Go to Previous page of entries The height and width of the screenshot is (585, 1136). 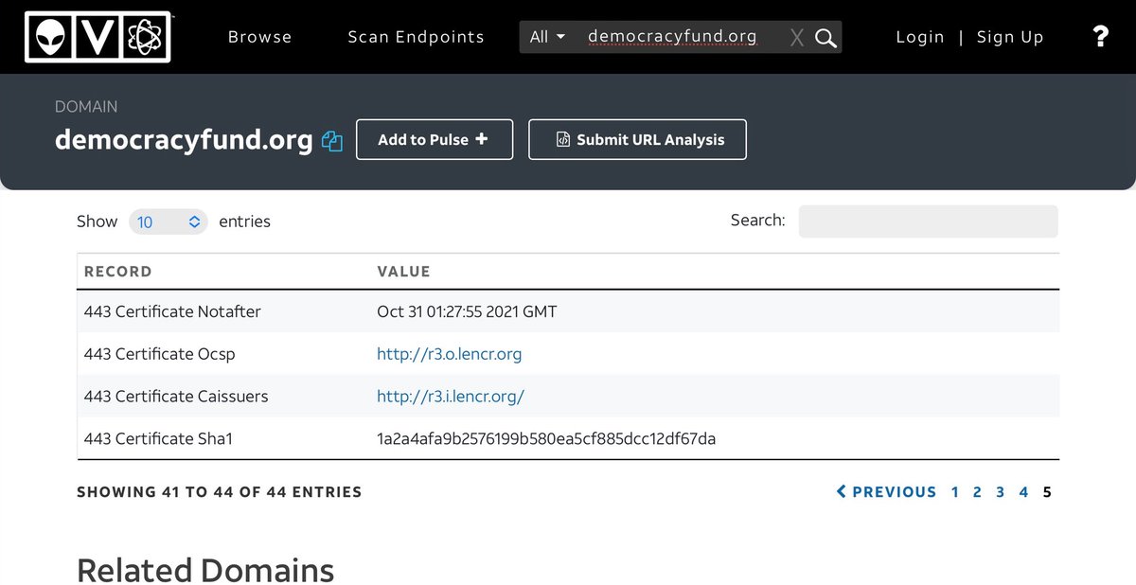click(x=886, y=492)
